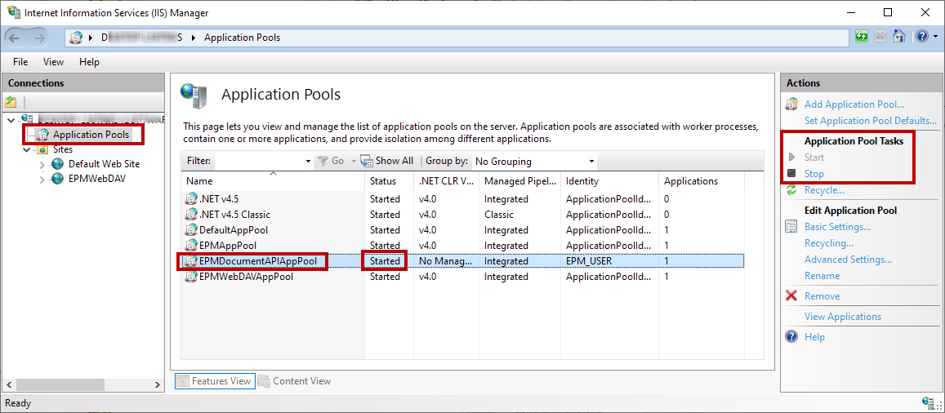
Task: Click the Show All filter icon
Action: pos(367,162)
